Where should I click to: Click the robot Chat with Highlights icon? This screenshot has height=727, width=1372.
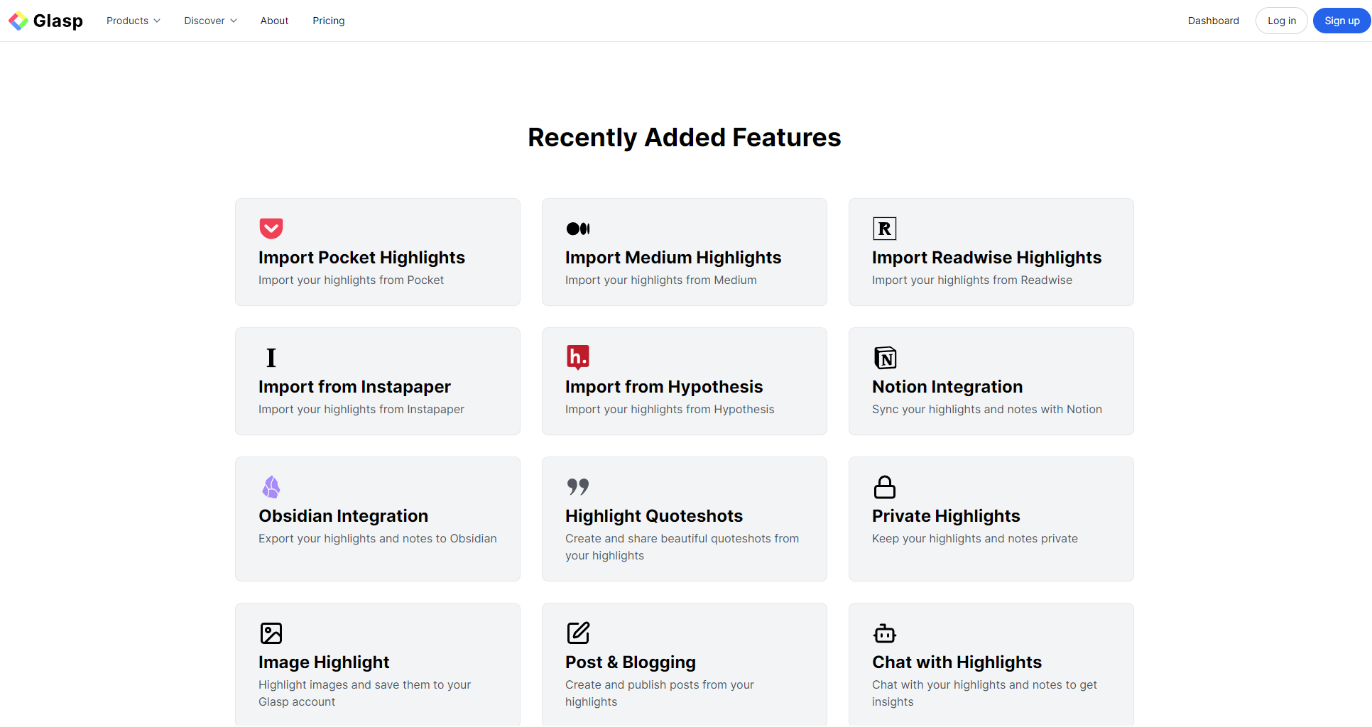(884, 633)
